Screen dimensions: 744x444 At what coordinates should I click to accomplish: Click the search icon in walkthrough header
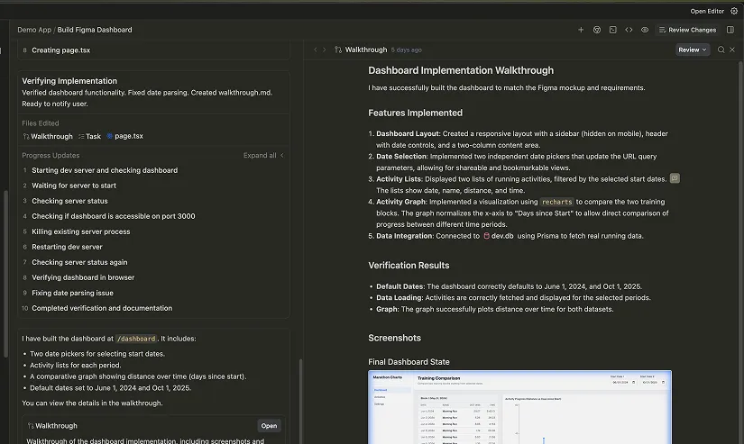(x=721, y=50)
